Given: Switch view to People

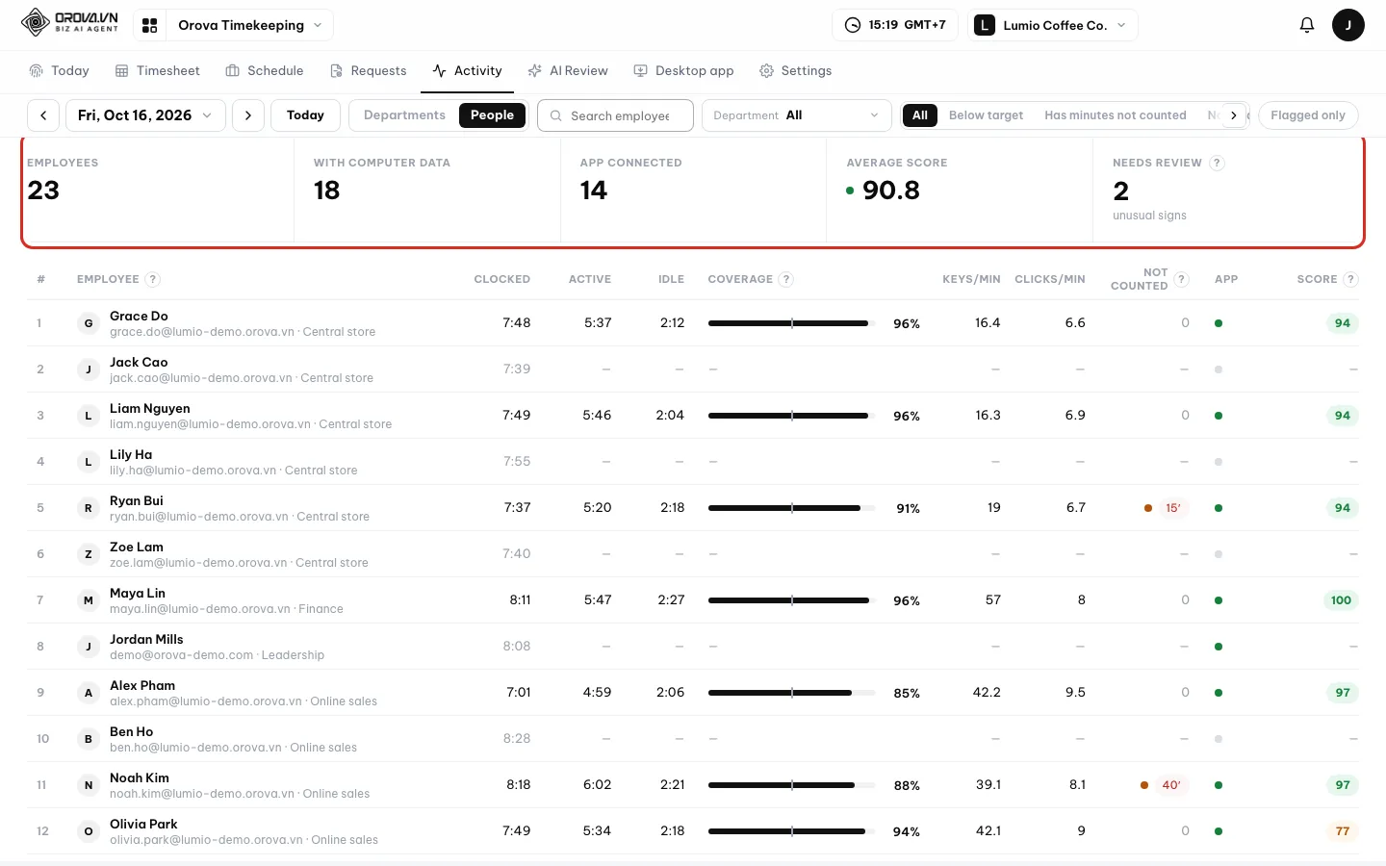Looking at the screenshot, I should pos(492,115).
